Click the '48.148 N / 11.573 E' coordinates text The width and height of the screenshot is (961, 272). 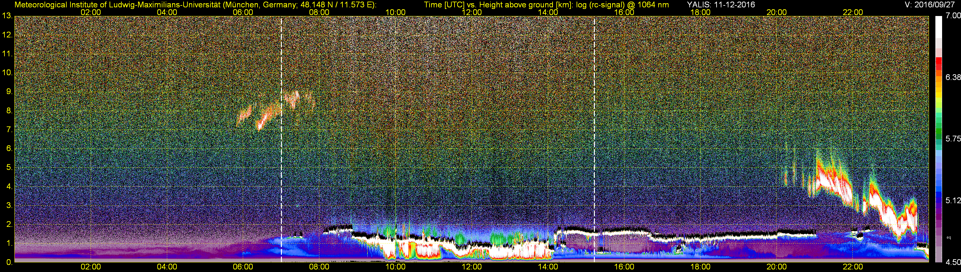pos(336,5)
